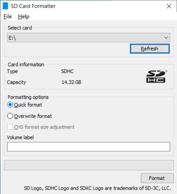Click the blue SD card app icon
This screenshot has height=194, width=177.
click(x=5, y=6)
